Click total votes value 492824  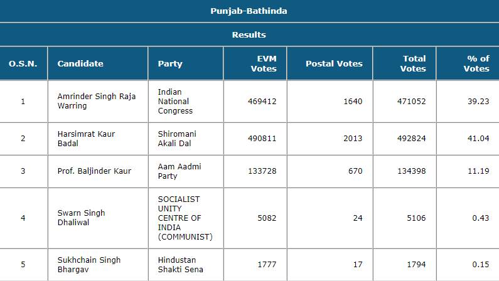tap(411, 139)
